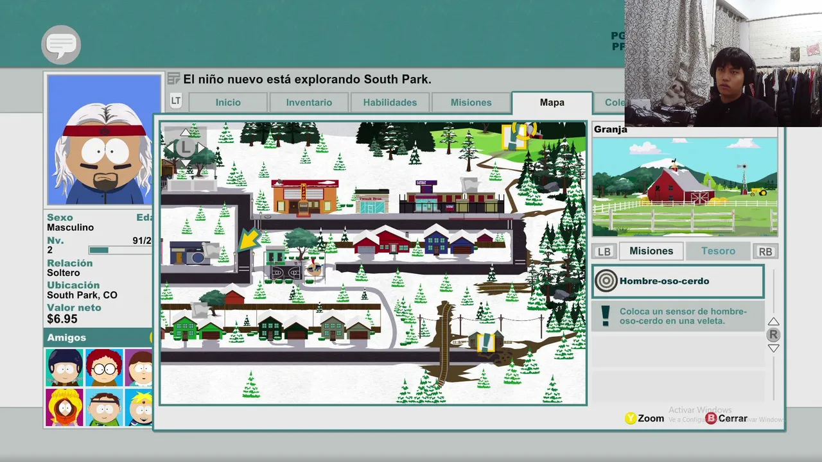Click the R stick scroll icon
This screenshot has height=462, width=822.
(773, 334)
